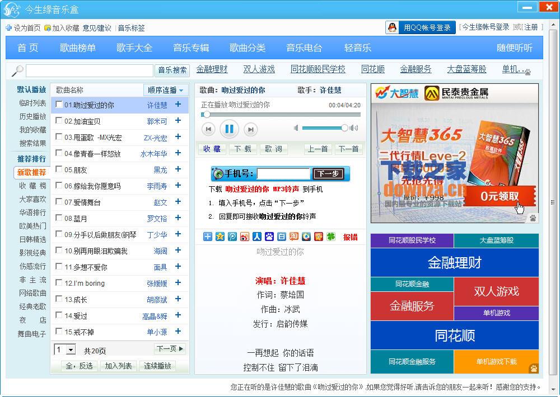Image resolution: width=560 pixels, height=397 pixels.
Task: Open 我的收藏 in the sidebar
Action: click(x=32, y=130)
